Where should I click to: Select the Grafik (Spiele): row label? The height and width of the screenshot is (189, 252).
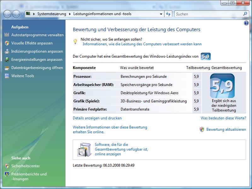(x=86, y=101)
